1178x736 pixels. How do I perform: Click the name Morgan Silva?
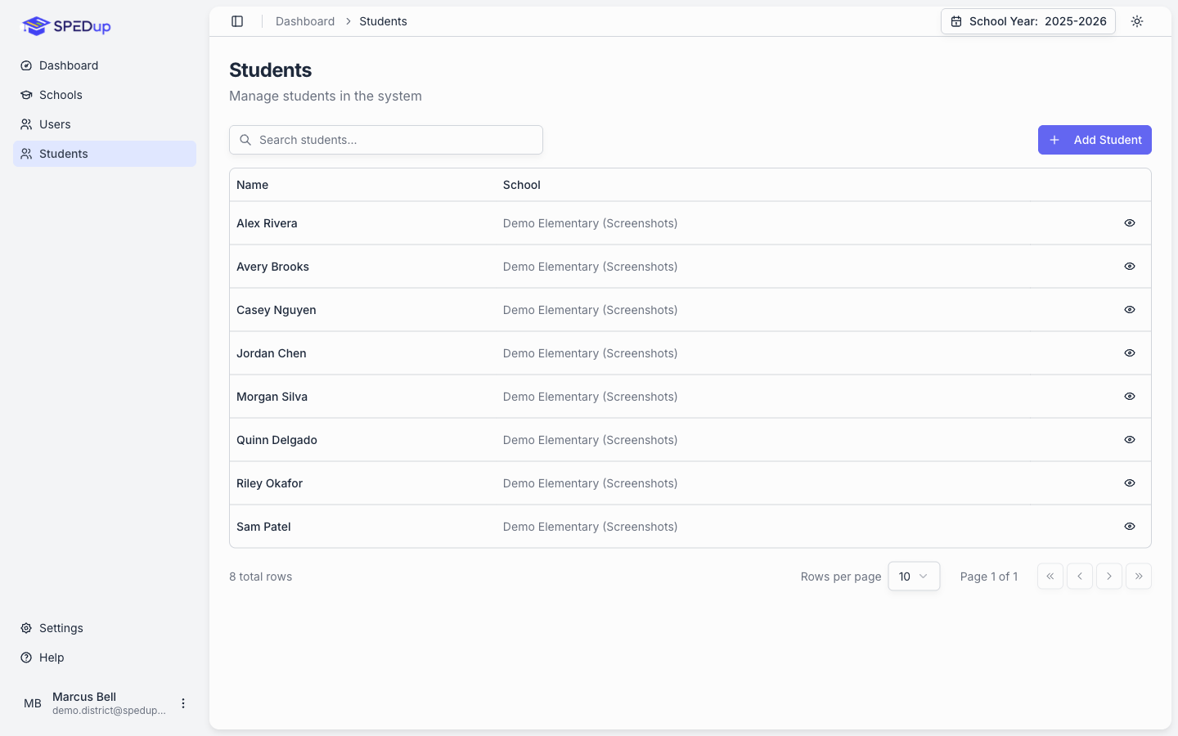coord(272,397)
